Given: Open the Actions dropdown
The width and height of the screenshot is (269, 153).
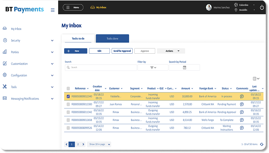Looking at the screenshot, I should click(x=171, y=51).
